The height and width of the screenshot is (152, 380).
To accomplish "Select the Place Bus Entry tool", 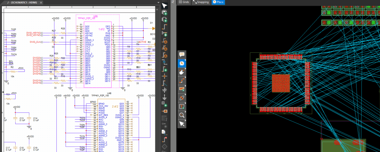I will pyautogui.click(x=164, y=83).
